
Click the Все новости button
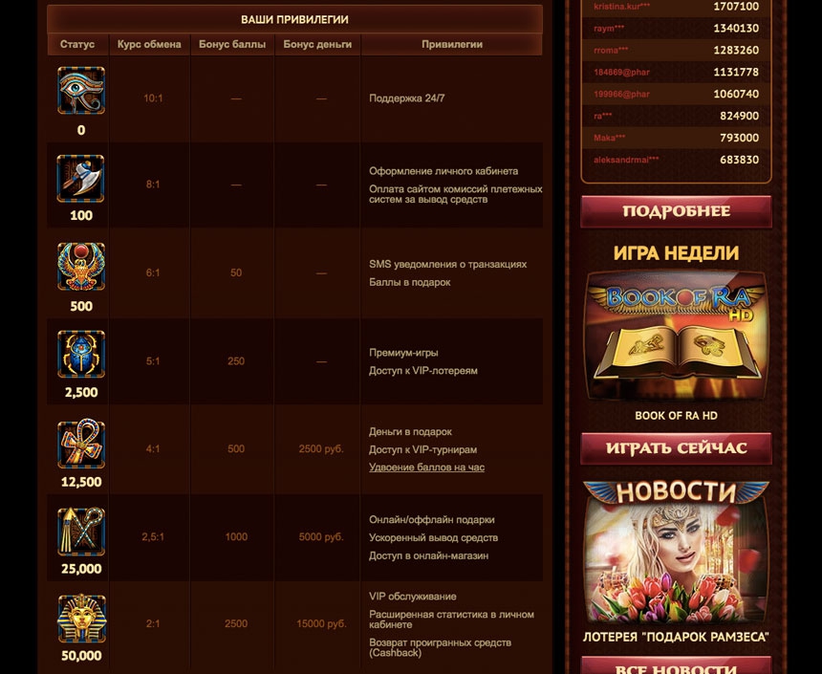click(x=677, y=665)
